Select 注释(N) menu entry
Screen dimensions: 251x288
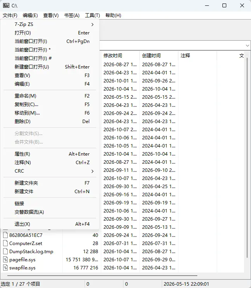(50, 162)
